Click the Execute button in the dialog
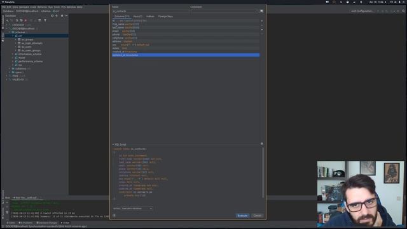Image resolution: width=407 pixels, height=229 pixels. [x=242, y=216]
